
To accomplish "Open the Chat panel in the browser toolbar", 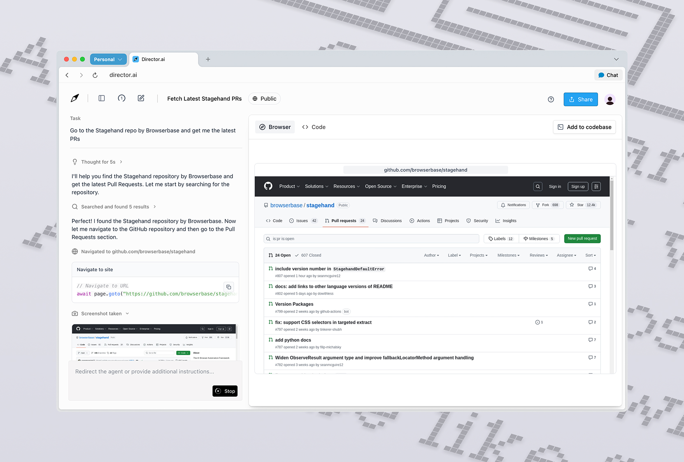I will 608,75.
